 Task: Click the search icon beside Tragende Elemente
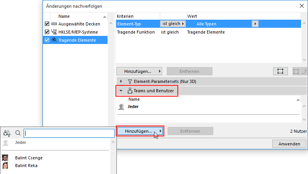tap(54, 40)
